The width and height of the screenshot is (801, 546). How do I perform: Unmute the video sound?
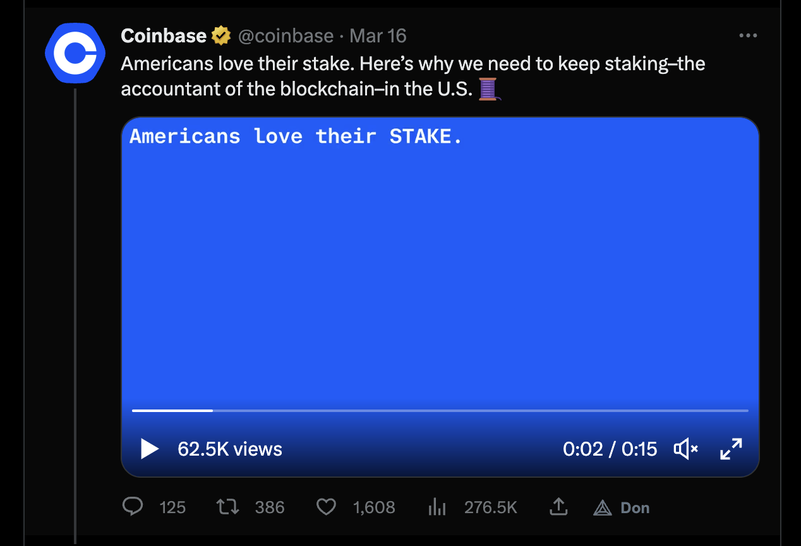[x=685, y=449]
